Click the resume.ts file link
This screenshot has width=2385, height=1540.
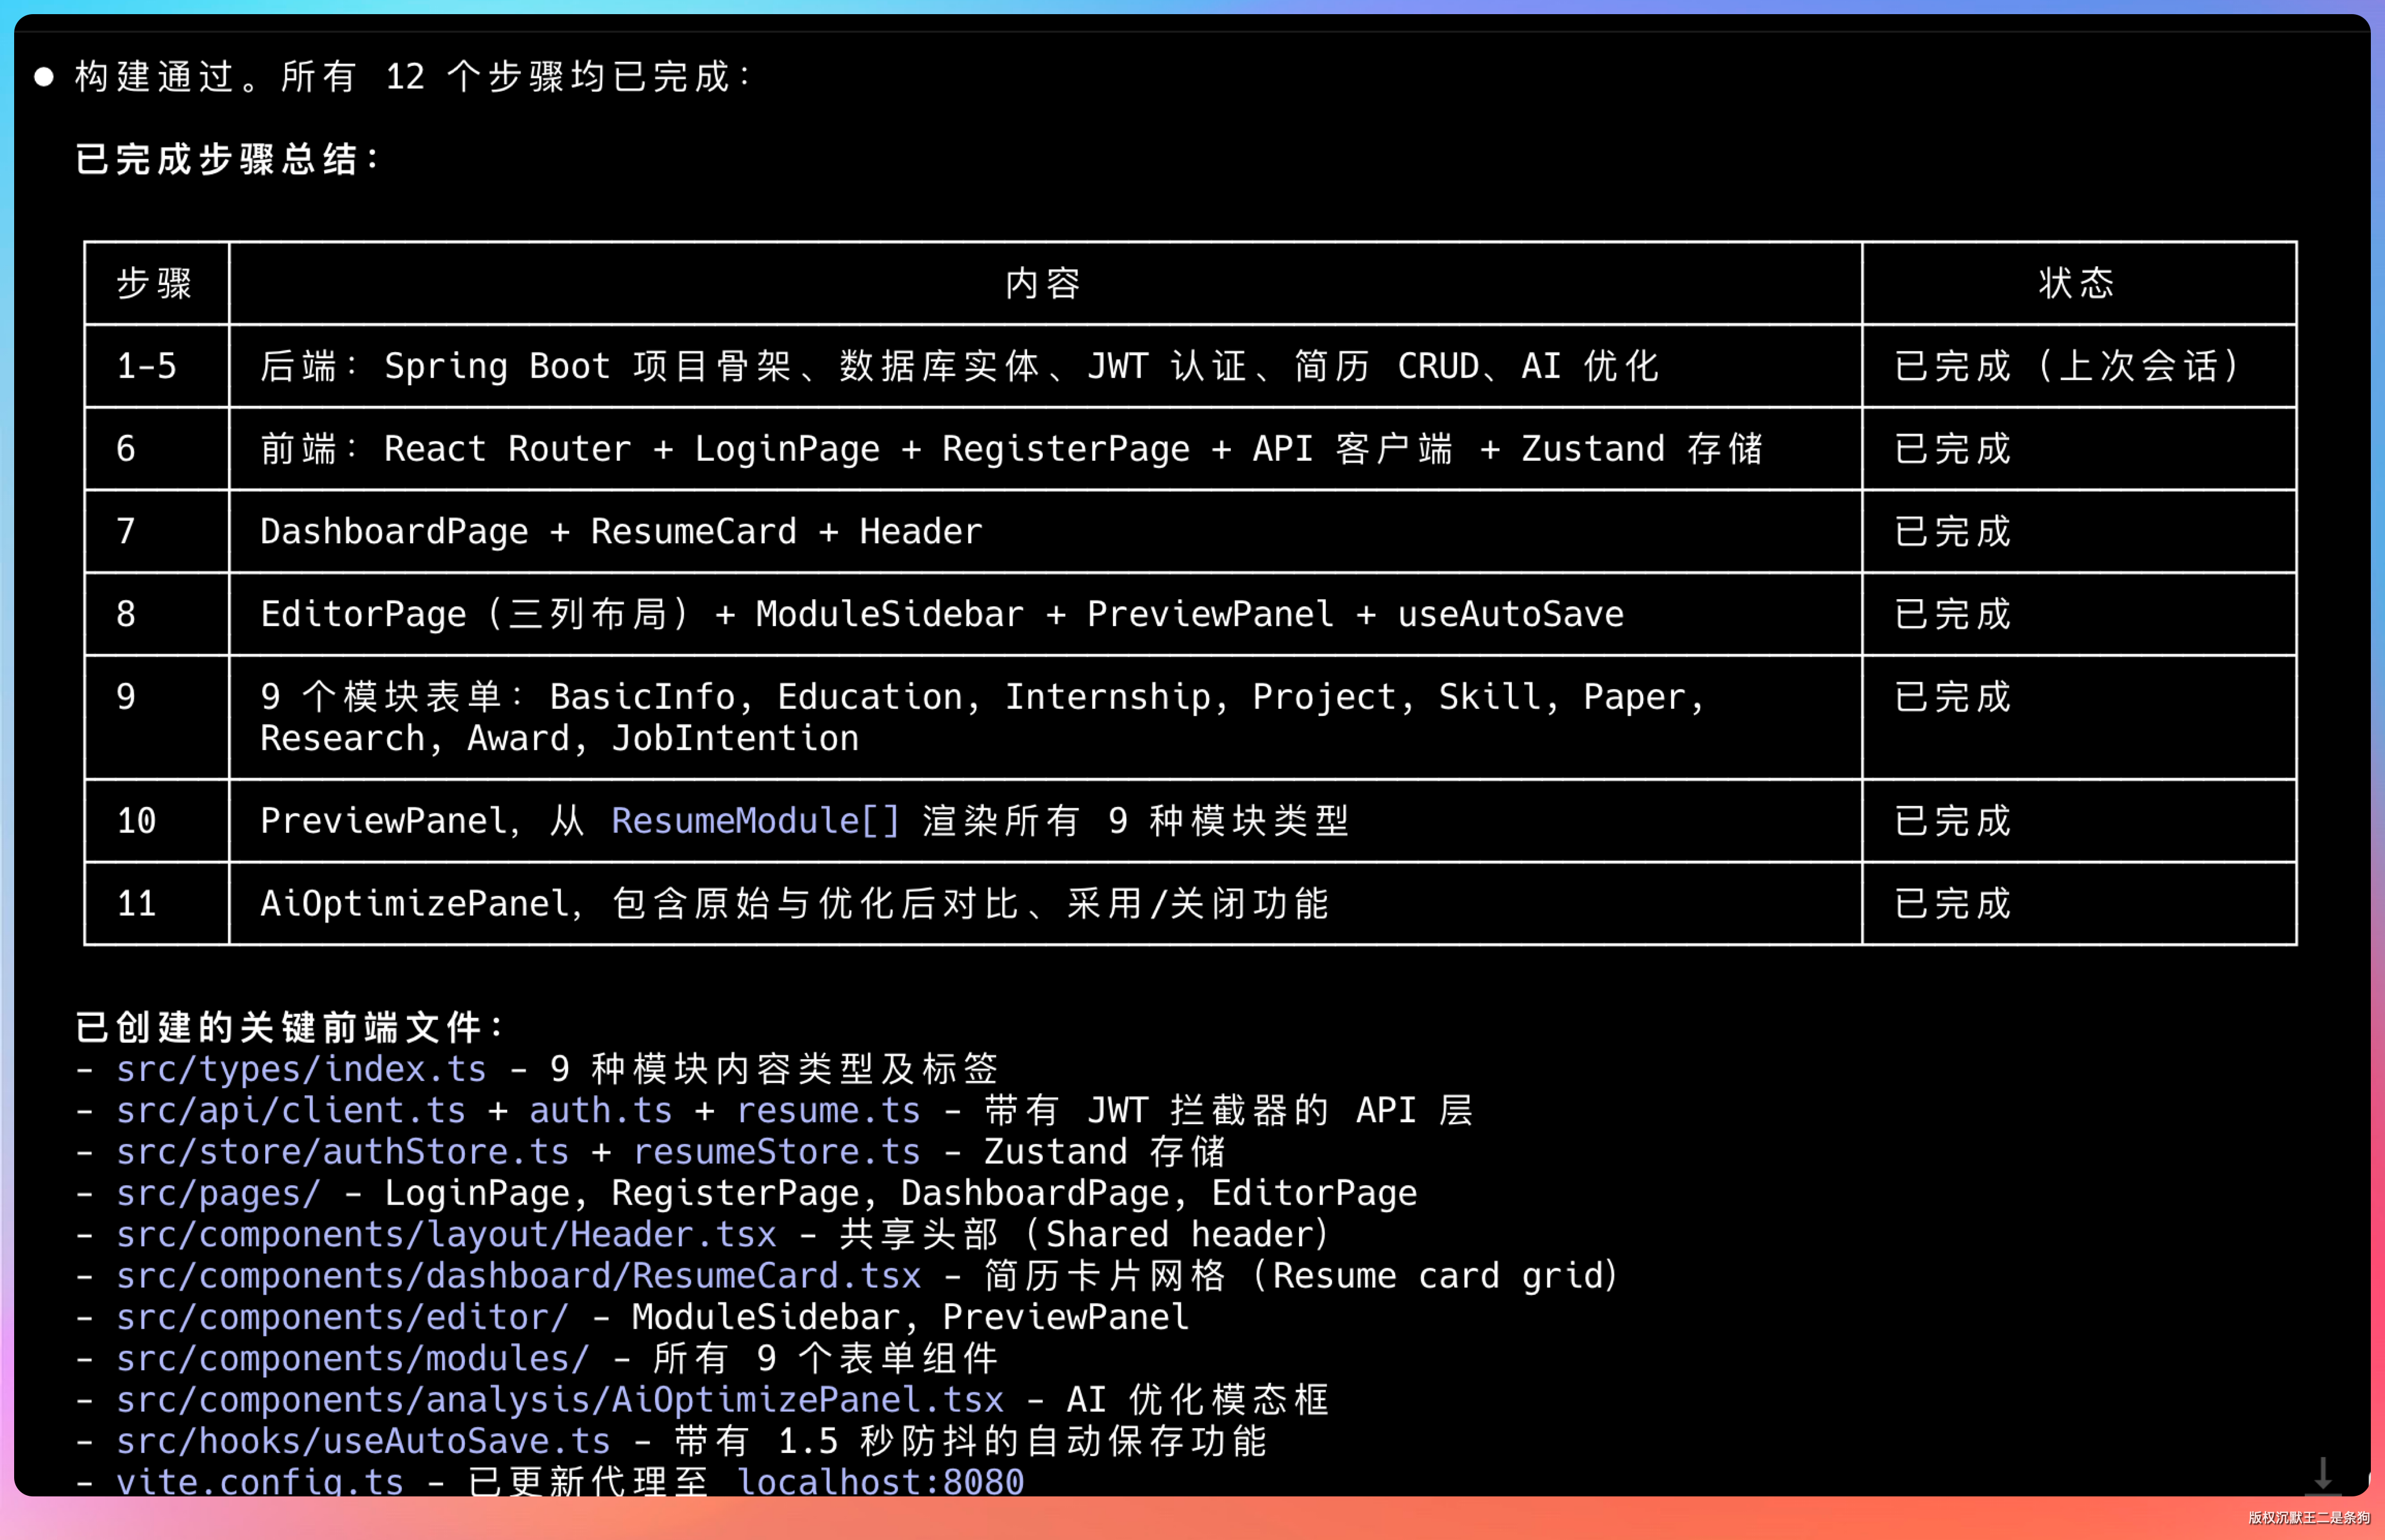(x=828, y=1110)
